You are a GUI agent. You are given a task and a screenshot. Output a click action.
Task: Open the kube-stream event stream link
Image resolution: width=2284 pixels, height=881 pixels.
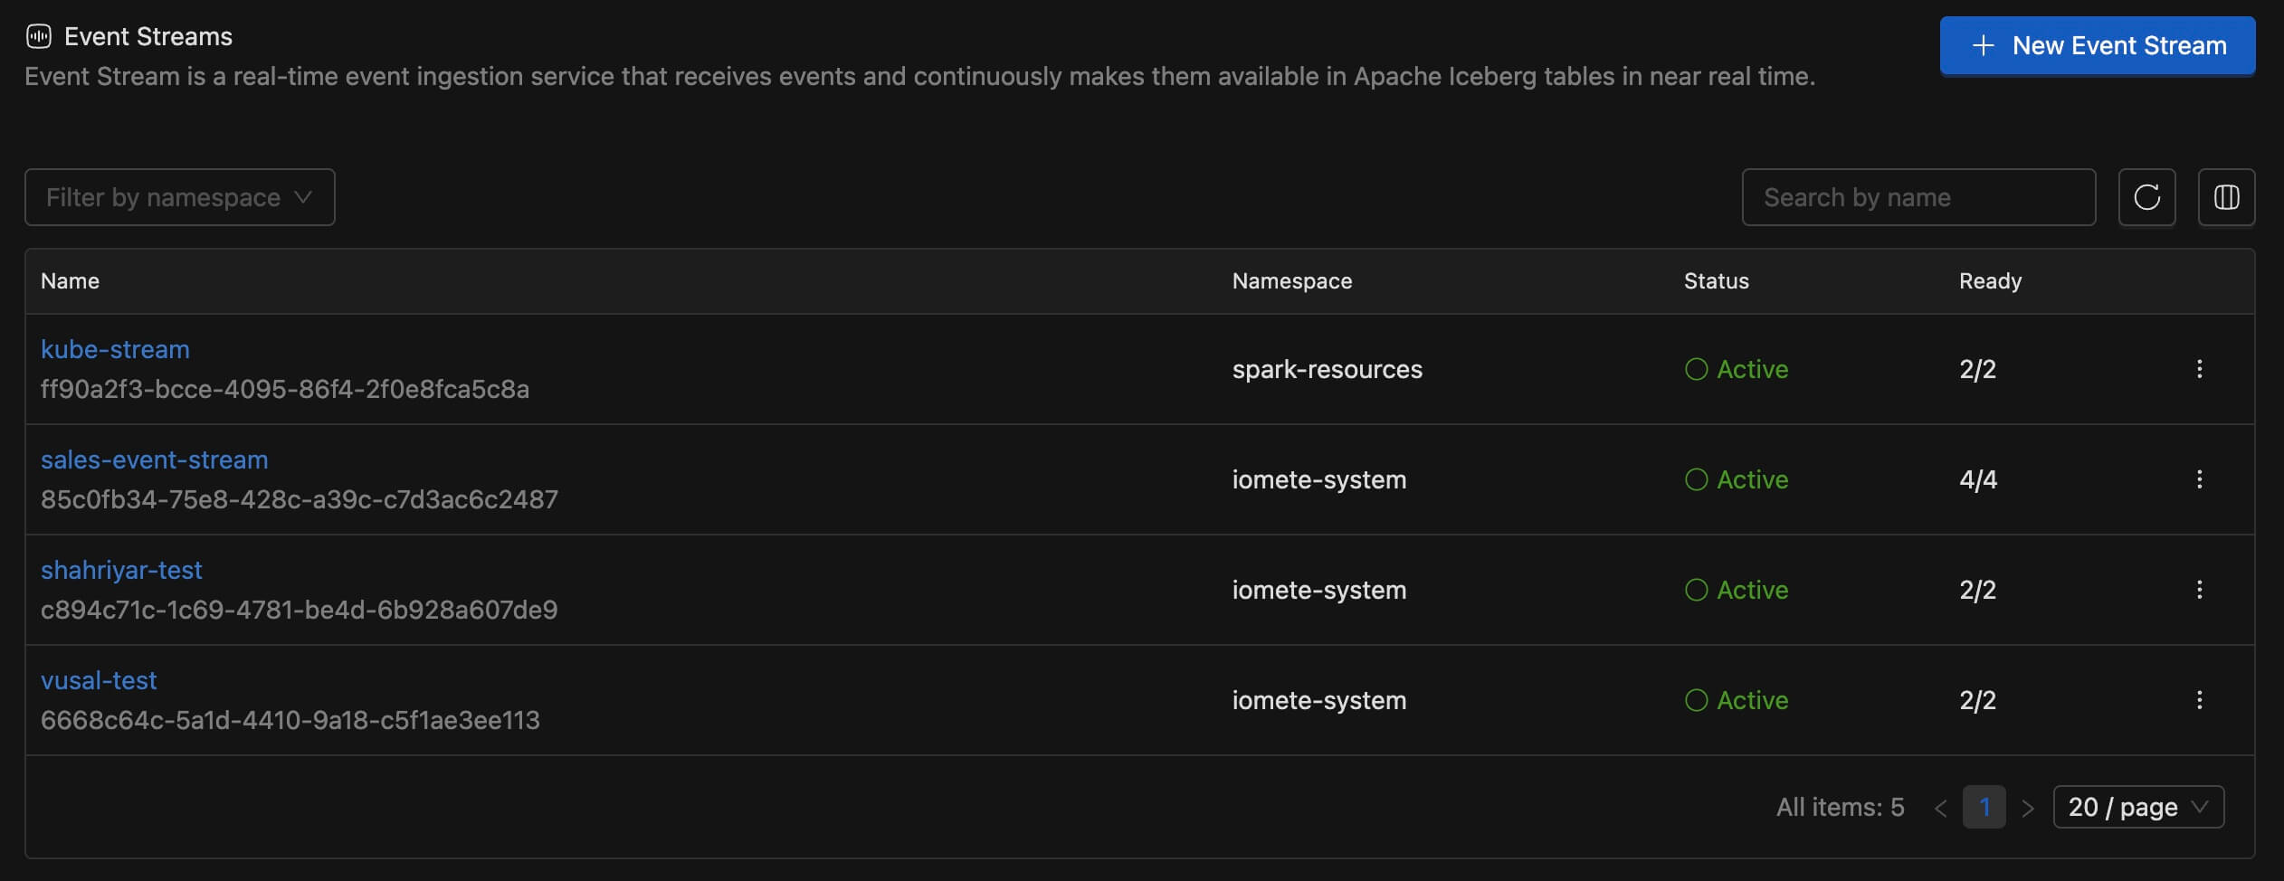(115, 349)
